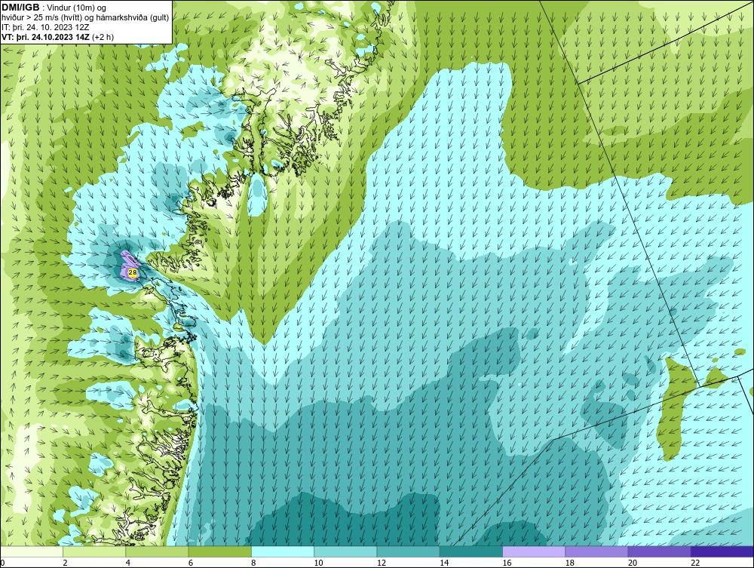This screenshot has height=568, width=754.
Task: Click the 'IT: þri. 24. 10. 2023 12Z' line
Action: (x=45, y=27)
